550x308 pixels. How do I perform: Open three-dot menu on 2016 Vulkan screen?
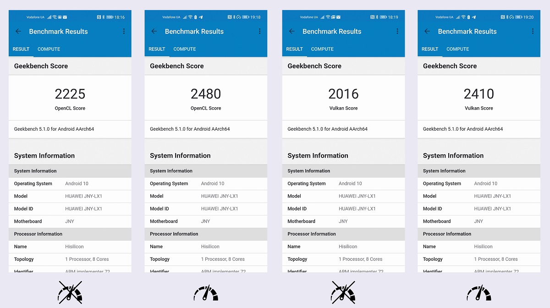[x=397, y=32]
